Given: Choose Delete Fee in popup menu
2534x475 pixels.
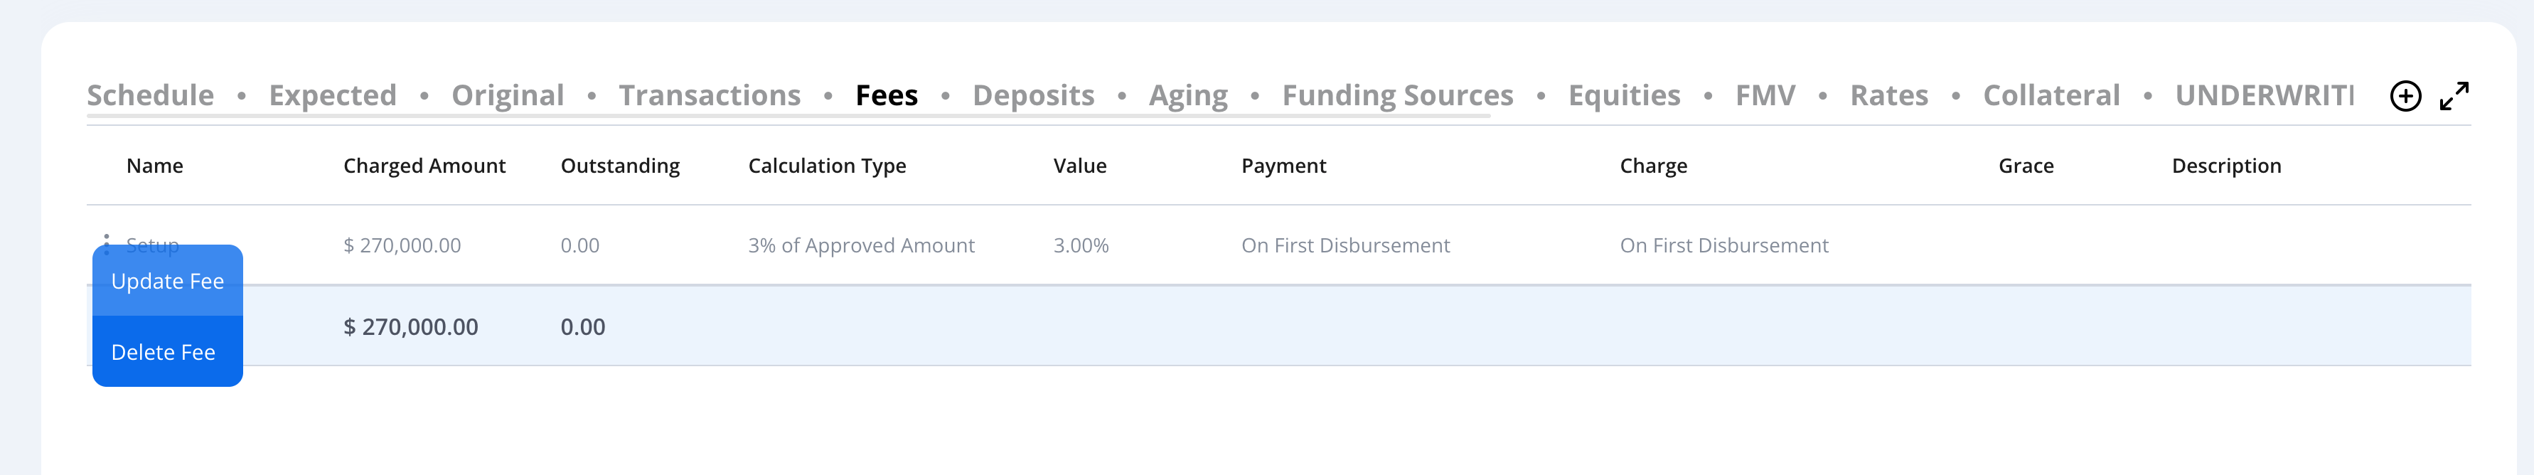Looking at the screenshot, I should pyautogui.click(x=167, y=352).
